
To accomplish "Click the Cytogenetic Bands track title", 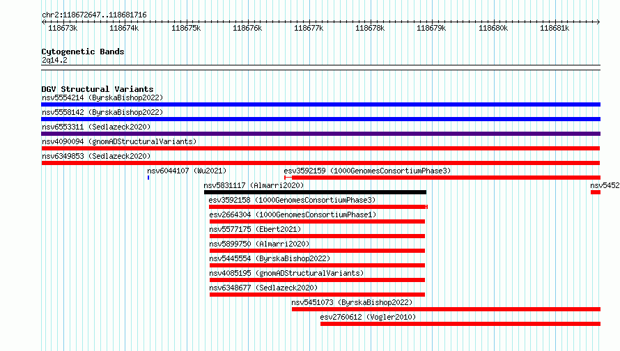I will tap(83, 52).
